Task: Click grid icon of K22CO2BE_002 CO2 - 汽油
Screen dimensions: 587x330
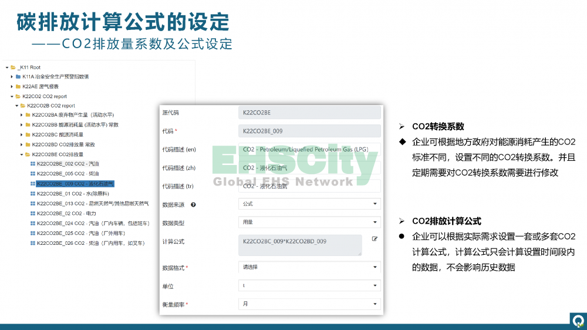Action: pyautogui.click(x=33, y=164)
